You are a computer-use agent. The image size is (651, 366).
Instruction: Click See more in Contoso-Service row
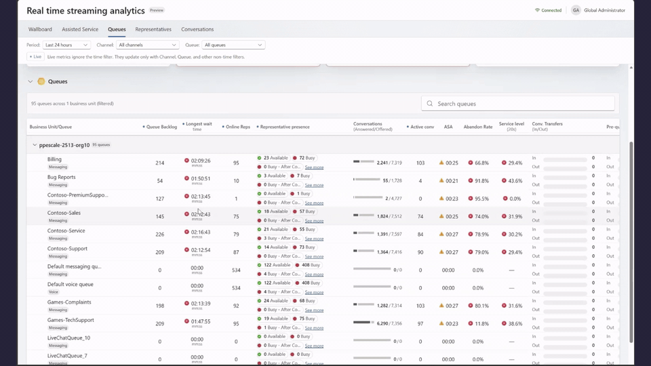pos(314,239)
